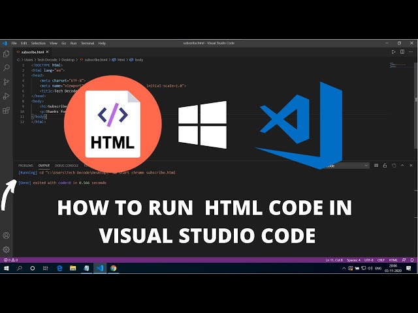Click the Visual Studio Code taskbar icon

(x=100, y=268)
